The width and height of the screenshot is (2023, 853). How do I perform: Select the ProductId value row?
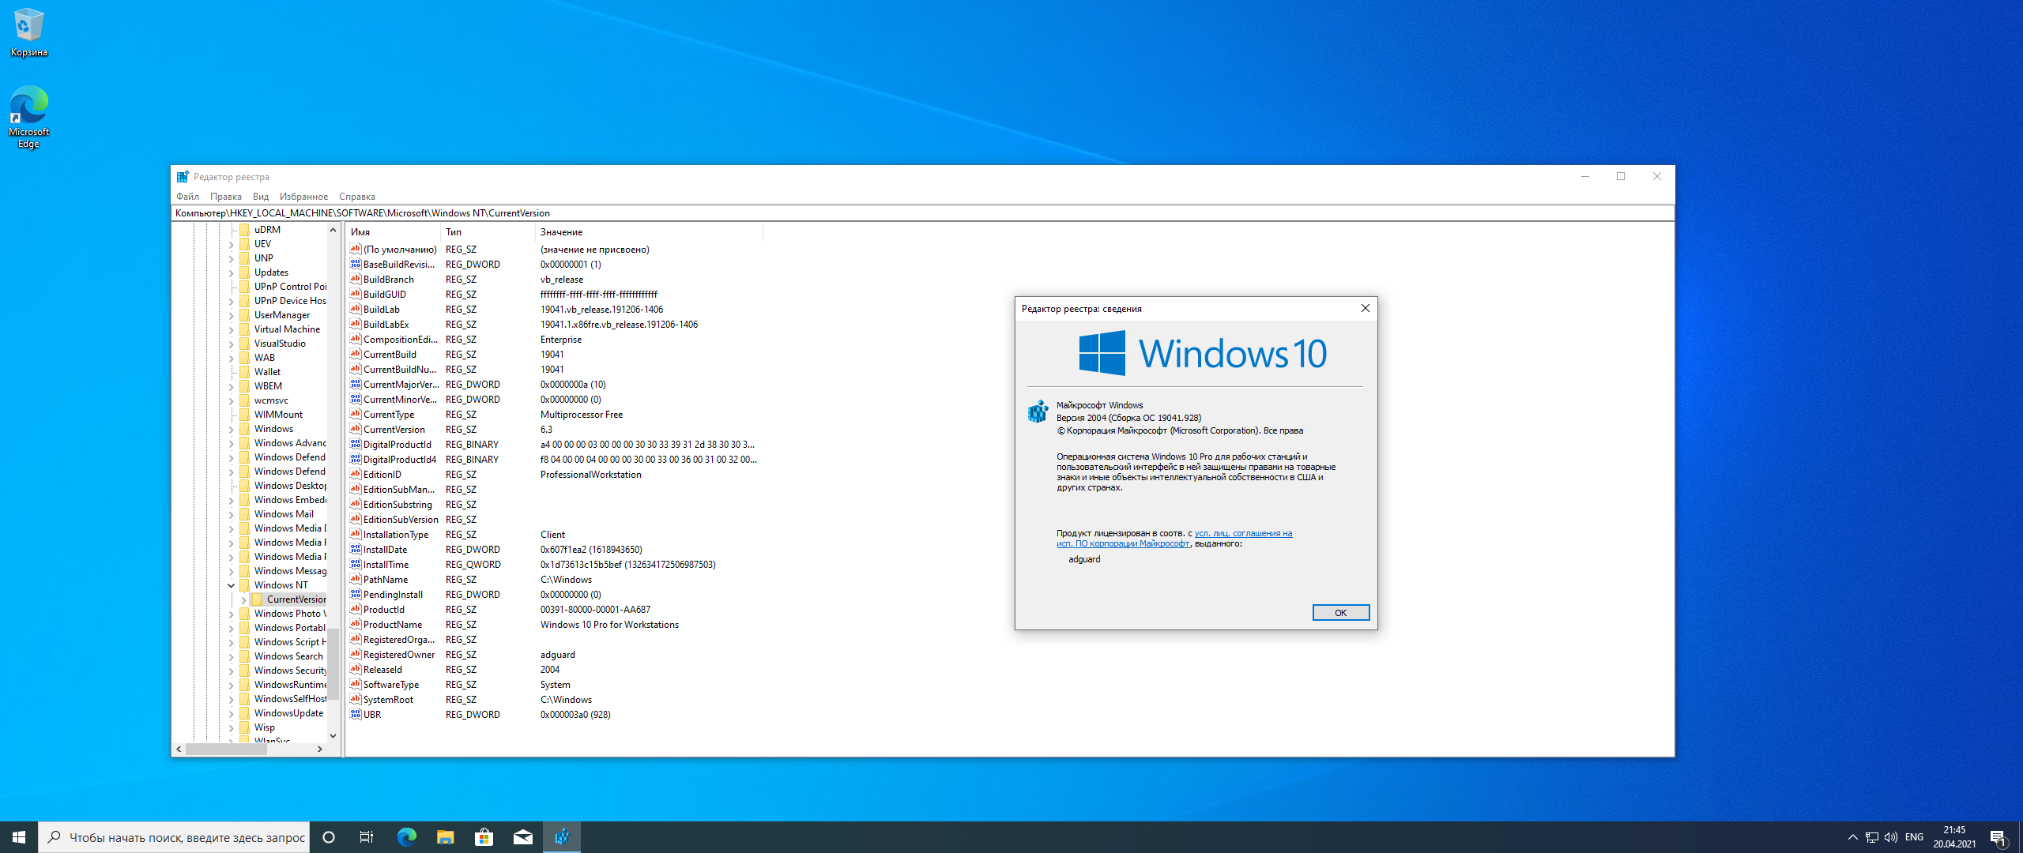[553, 609]
